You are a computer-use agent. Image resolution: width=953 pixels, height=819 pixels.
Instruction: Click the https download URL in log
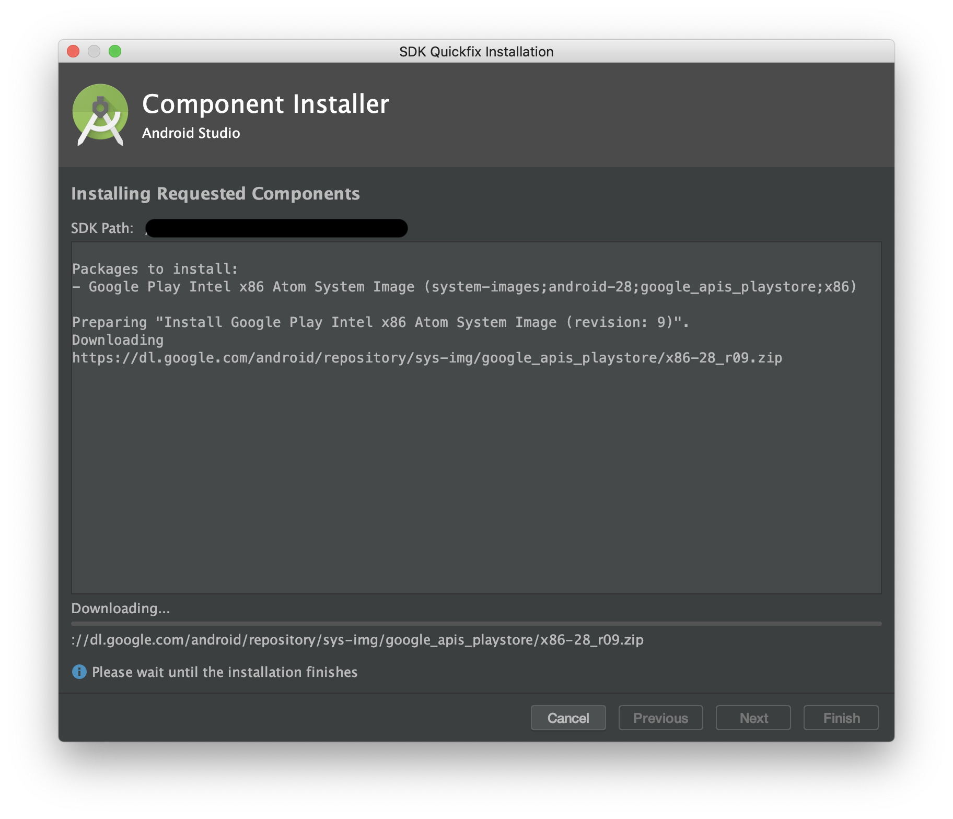(427, 358)
